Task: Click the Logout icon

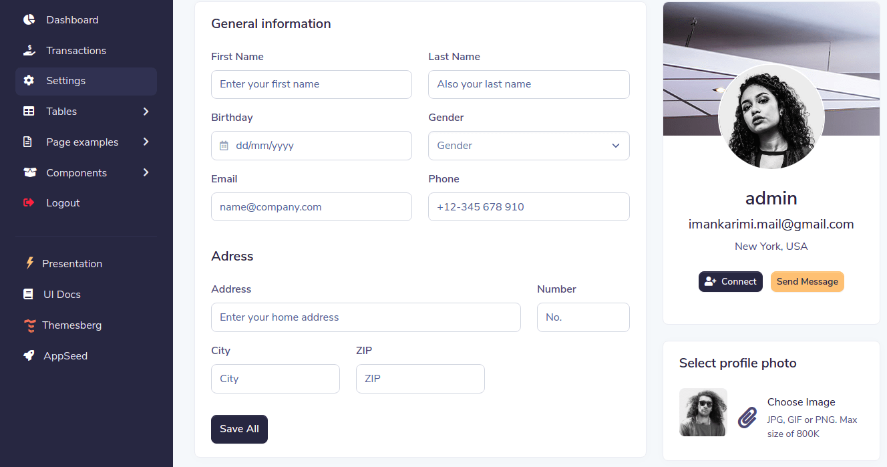Action: pos(29,202)
